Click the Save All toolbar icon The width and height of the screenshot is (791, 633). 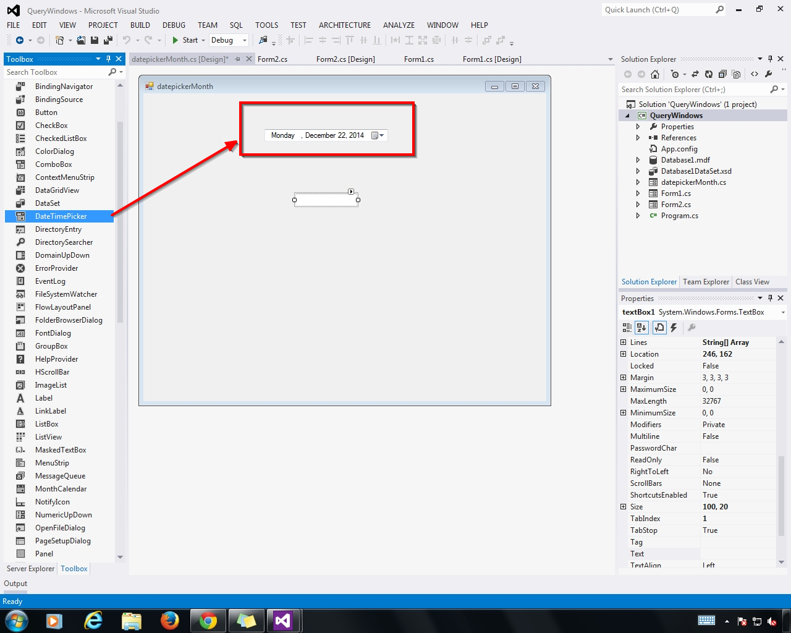coord(108,40)
